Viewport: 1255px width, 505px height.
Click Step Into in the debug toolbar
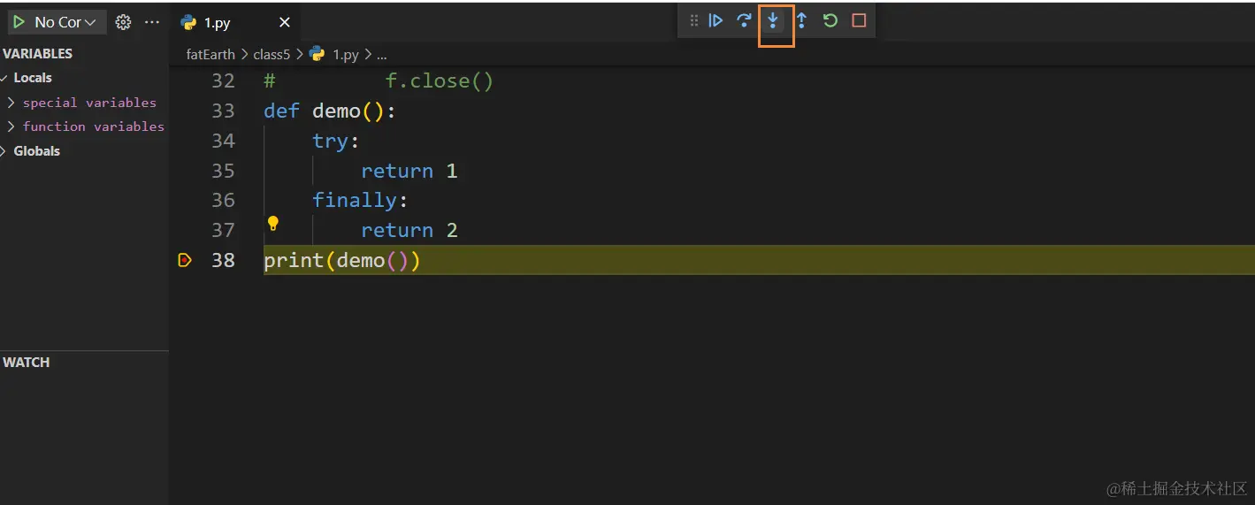coord(773,20)
